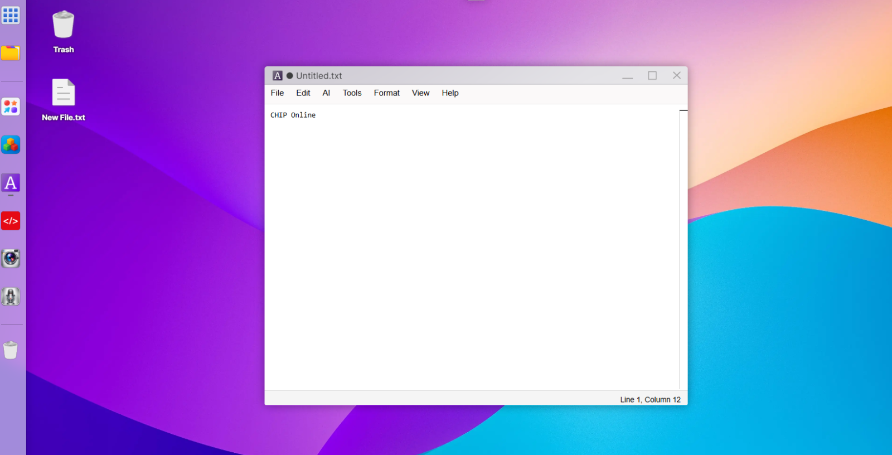This screenshot has width=892, height=455.
Task: Open the colored blocks app in dock
Action: 11,145
